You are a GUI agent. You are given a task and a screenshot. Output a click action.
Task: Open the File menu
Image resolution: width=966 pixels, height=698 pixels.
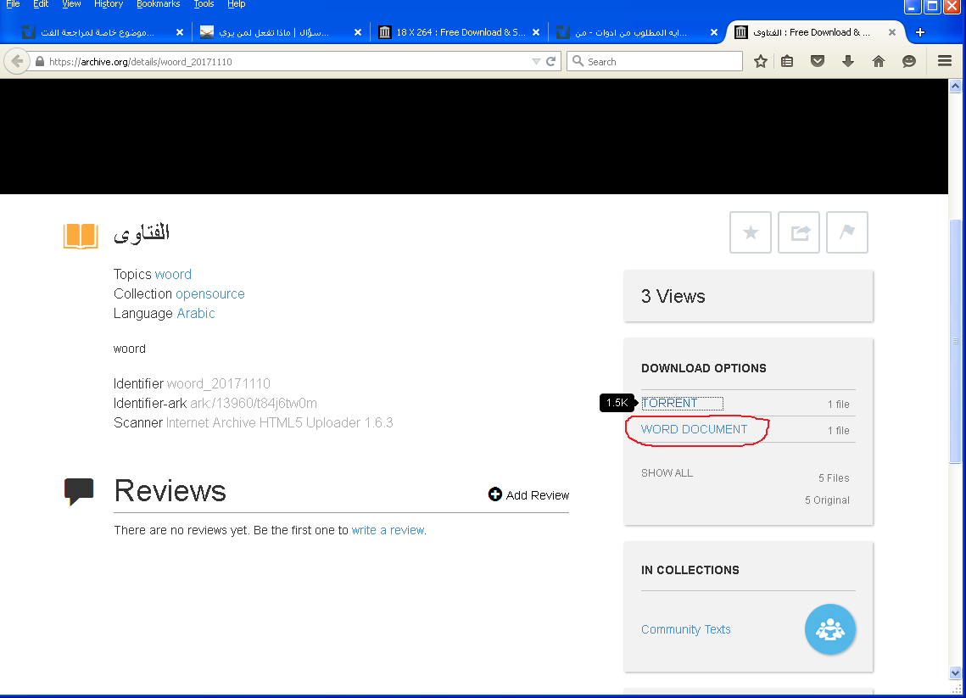pyautogui.click(x=13, y=4)
